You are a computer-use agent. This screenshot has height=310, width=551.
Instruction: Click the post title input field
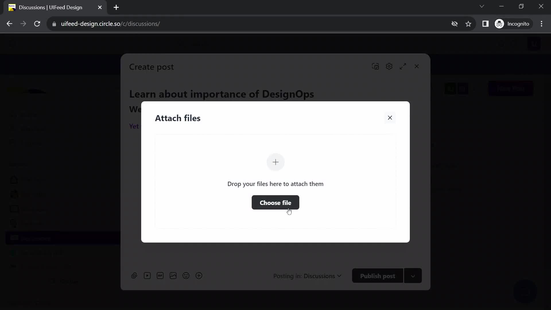coord(222,94)
